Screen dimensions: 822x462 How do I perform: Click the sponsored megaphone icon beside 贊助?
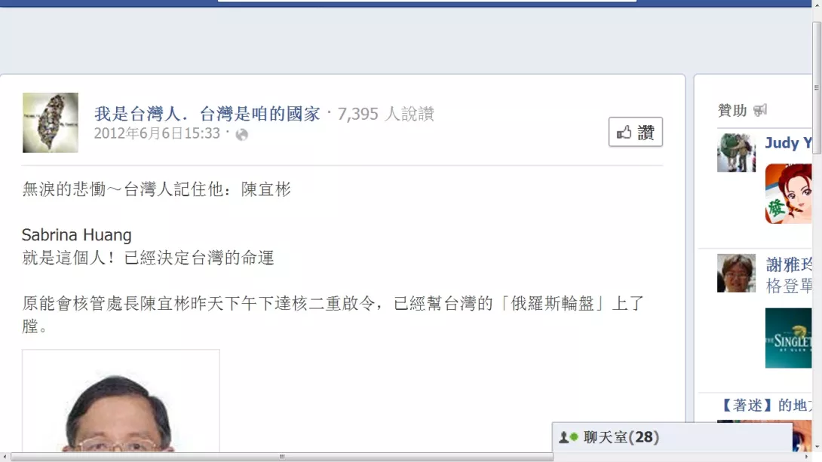coord(759,110)
